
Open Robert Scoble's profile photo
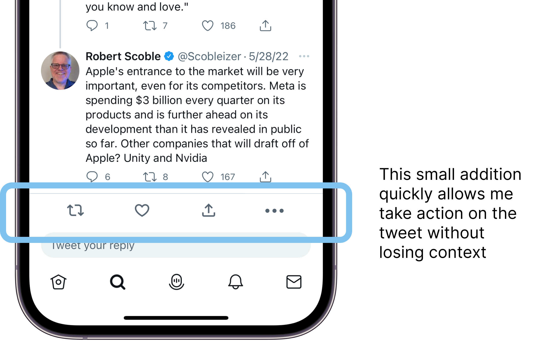click(x=60, y=71)
